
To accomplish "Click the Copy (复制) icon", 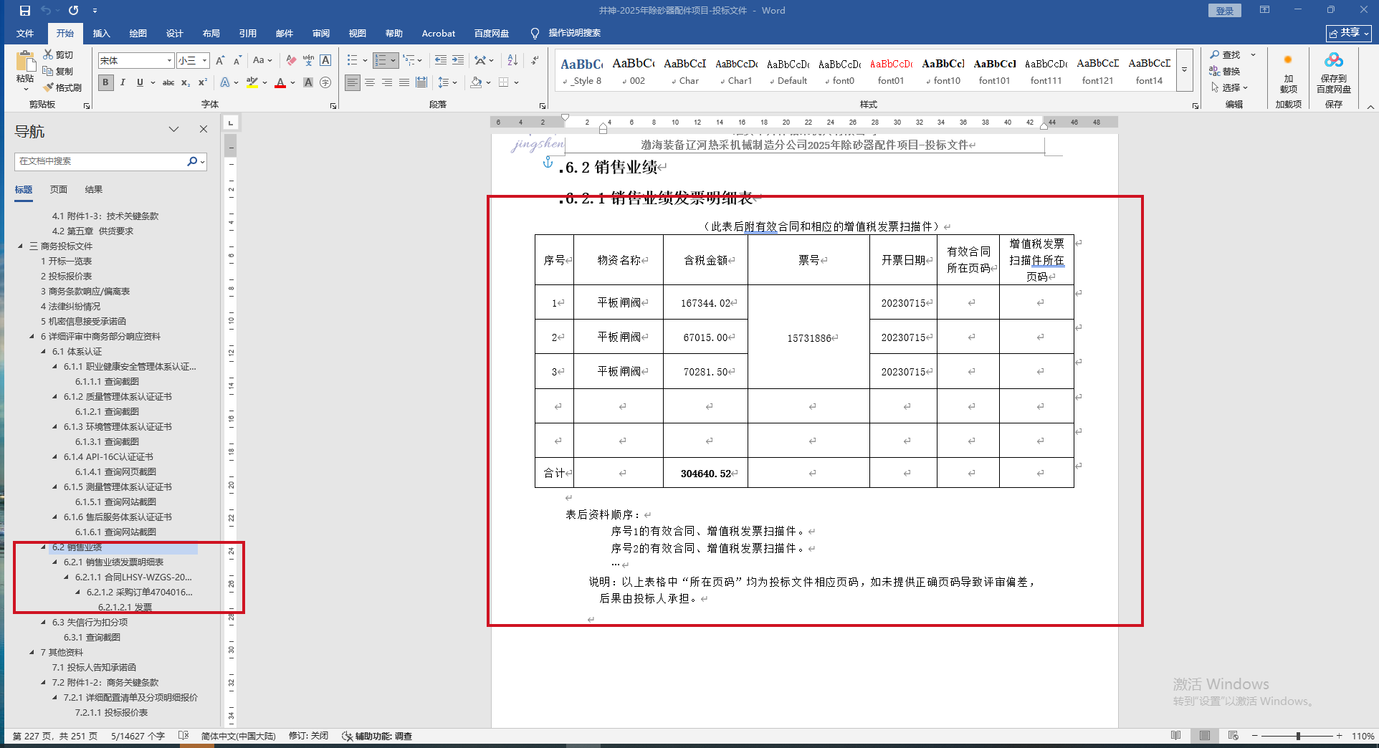I will point(48,71).
